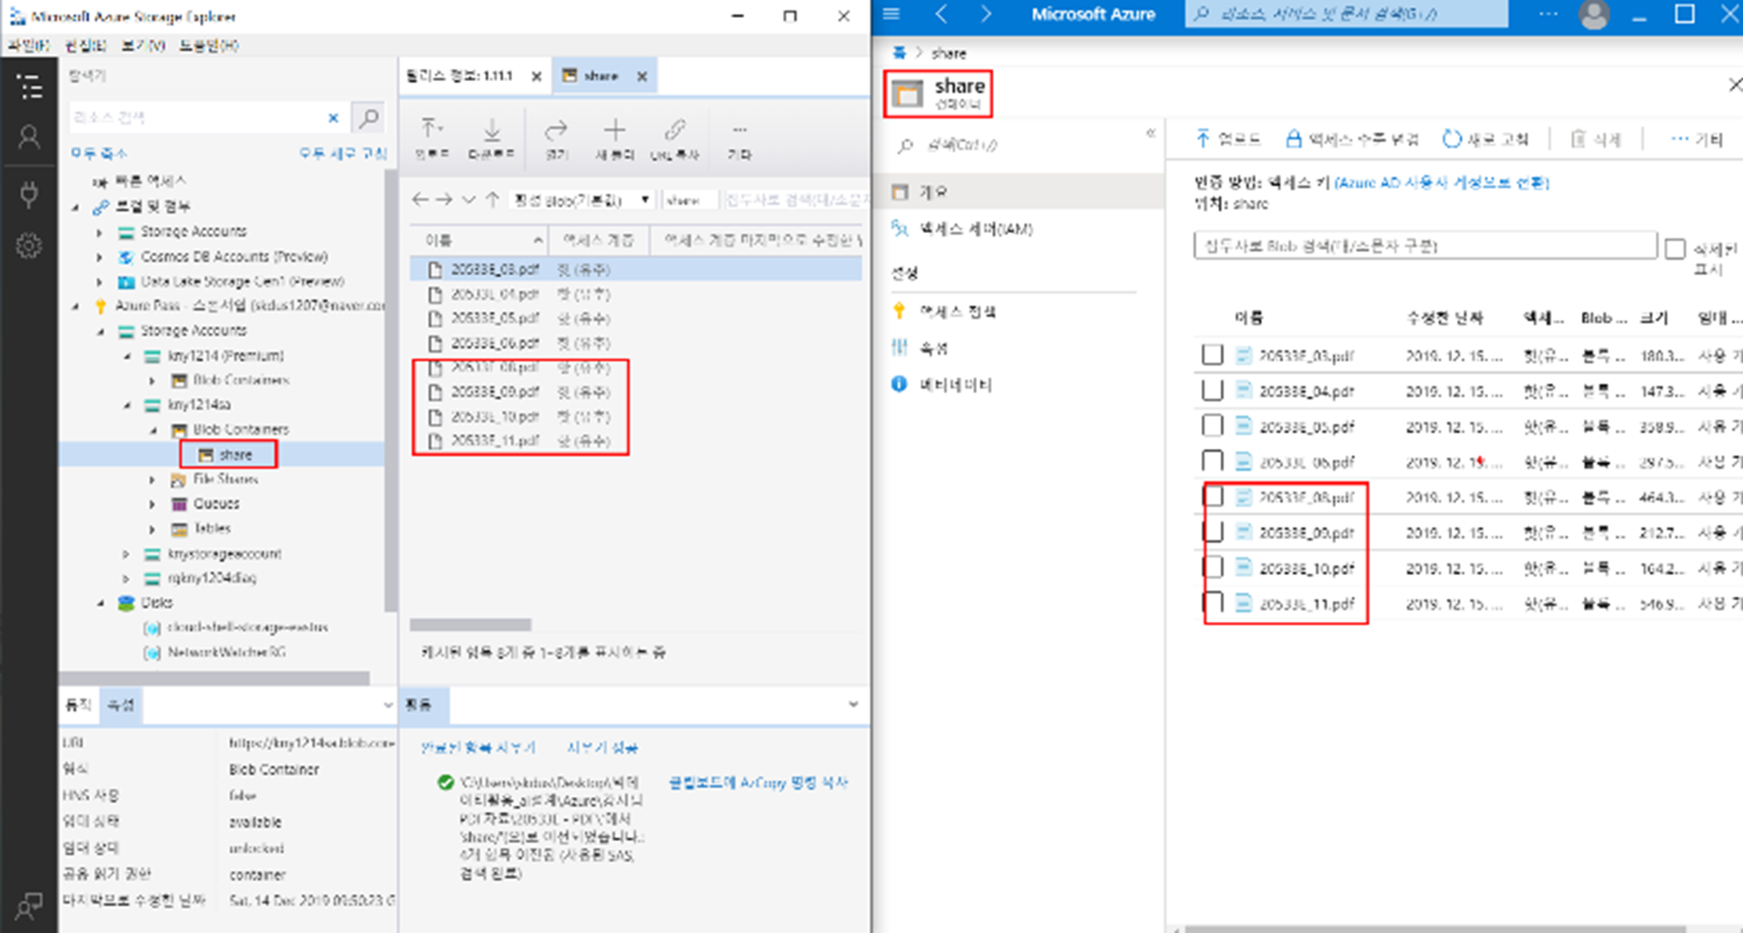Screen dimensions: 1743x933
Task: Open the View menu in Storage Explorer
Action: [142, 45]
